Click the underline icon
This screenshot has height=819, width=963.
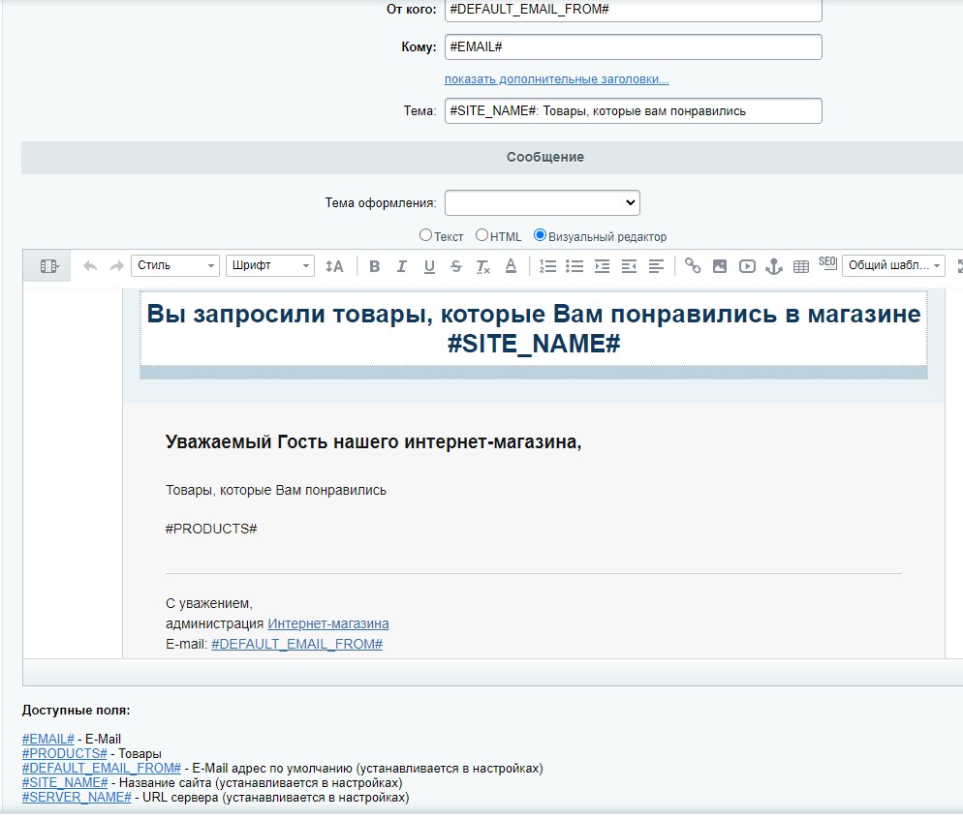click(429, 266)
